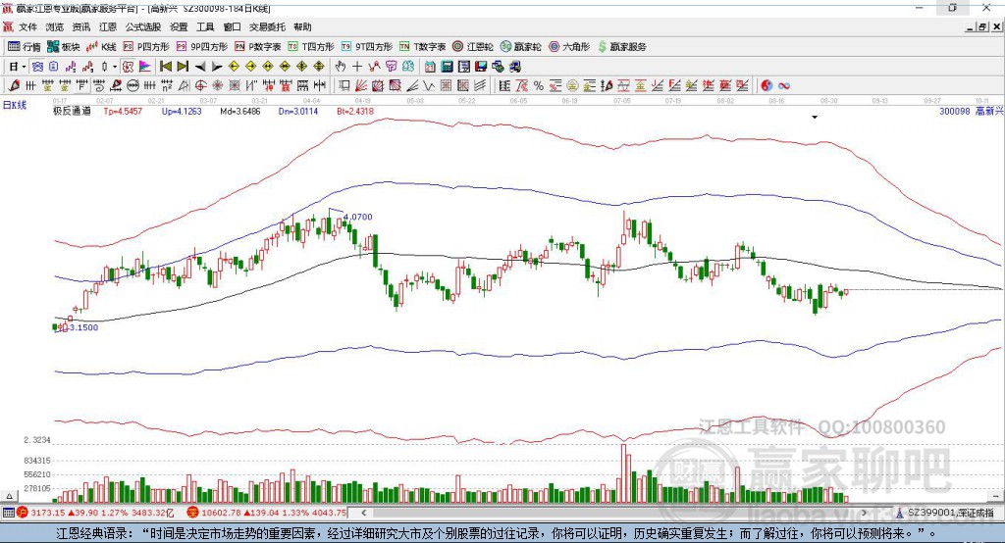Click the pink flag chart icon
This screenshot has width=1005, height=543.
145,67
